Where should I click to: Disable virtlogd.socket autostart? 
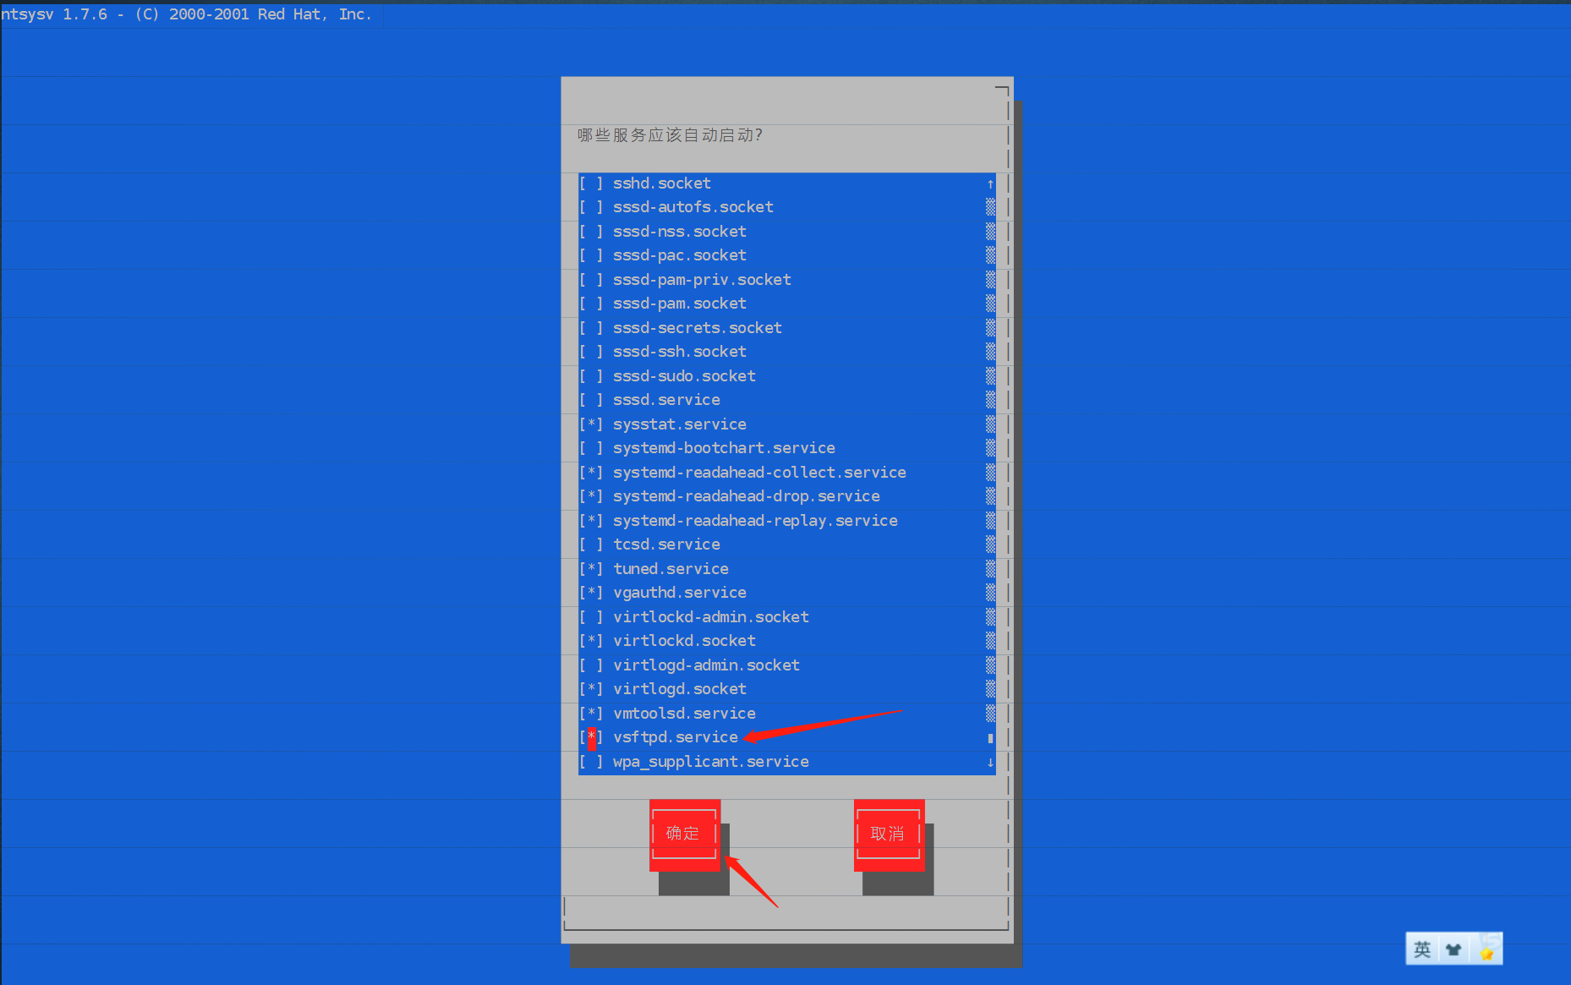click(x=591, y=688)
